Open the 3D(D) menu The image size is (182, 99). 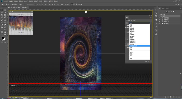point(41,1)
